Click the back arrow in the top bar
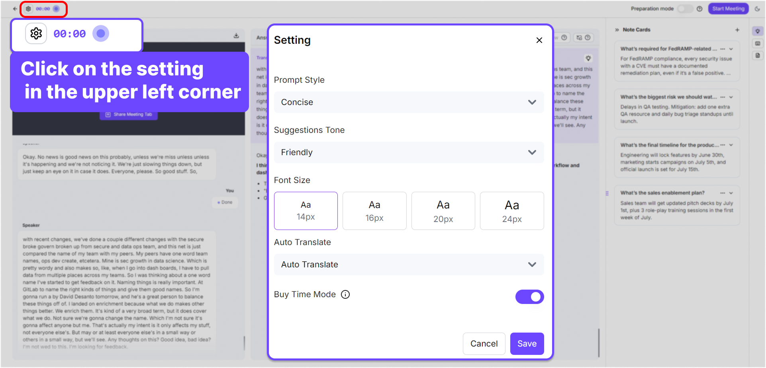This screenshot has width=766, height=368. (x=15, y=9)
